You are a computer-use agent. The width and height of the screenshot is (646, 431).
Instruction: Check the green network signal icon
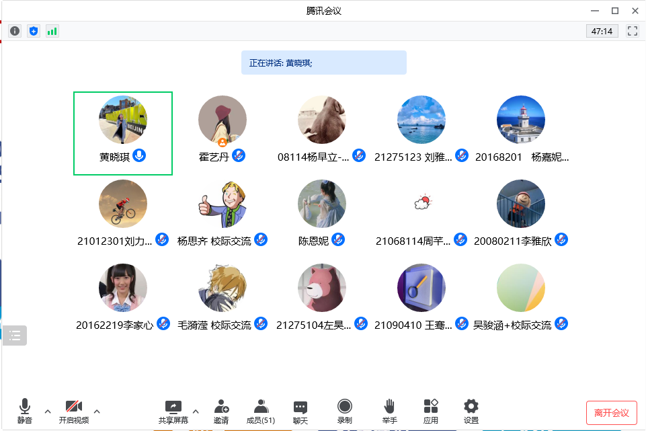coord(52,31)
